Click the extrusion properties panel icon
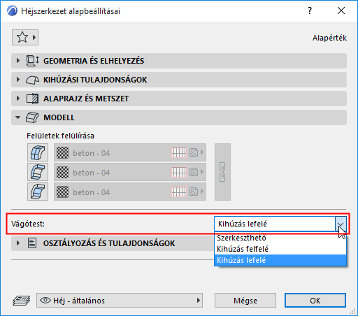Image resolution: width=358 pixels, height=316 pixels. [32, 80]
